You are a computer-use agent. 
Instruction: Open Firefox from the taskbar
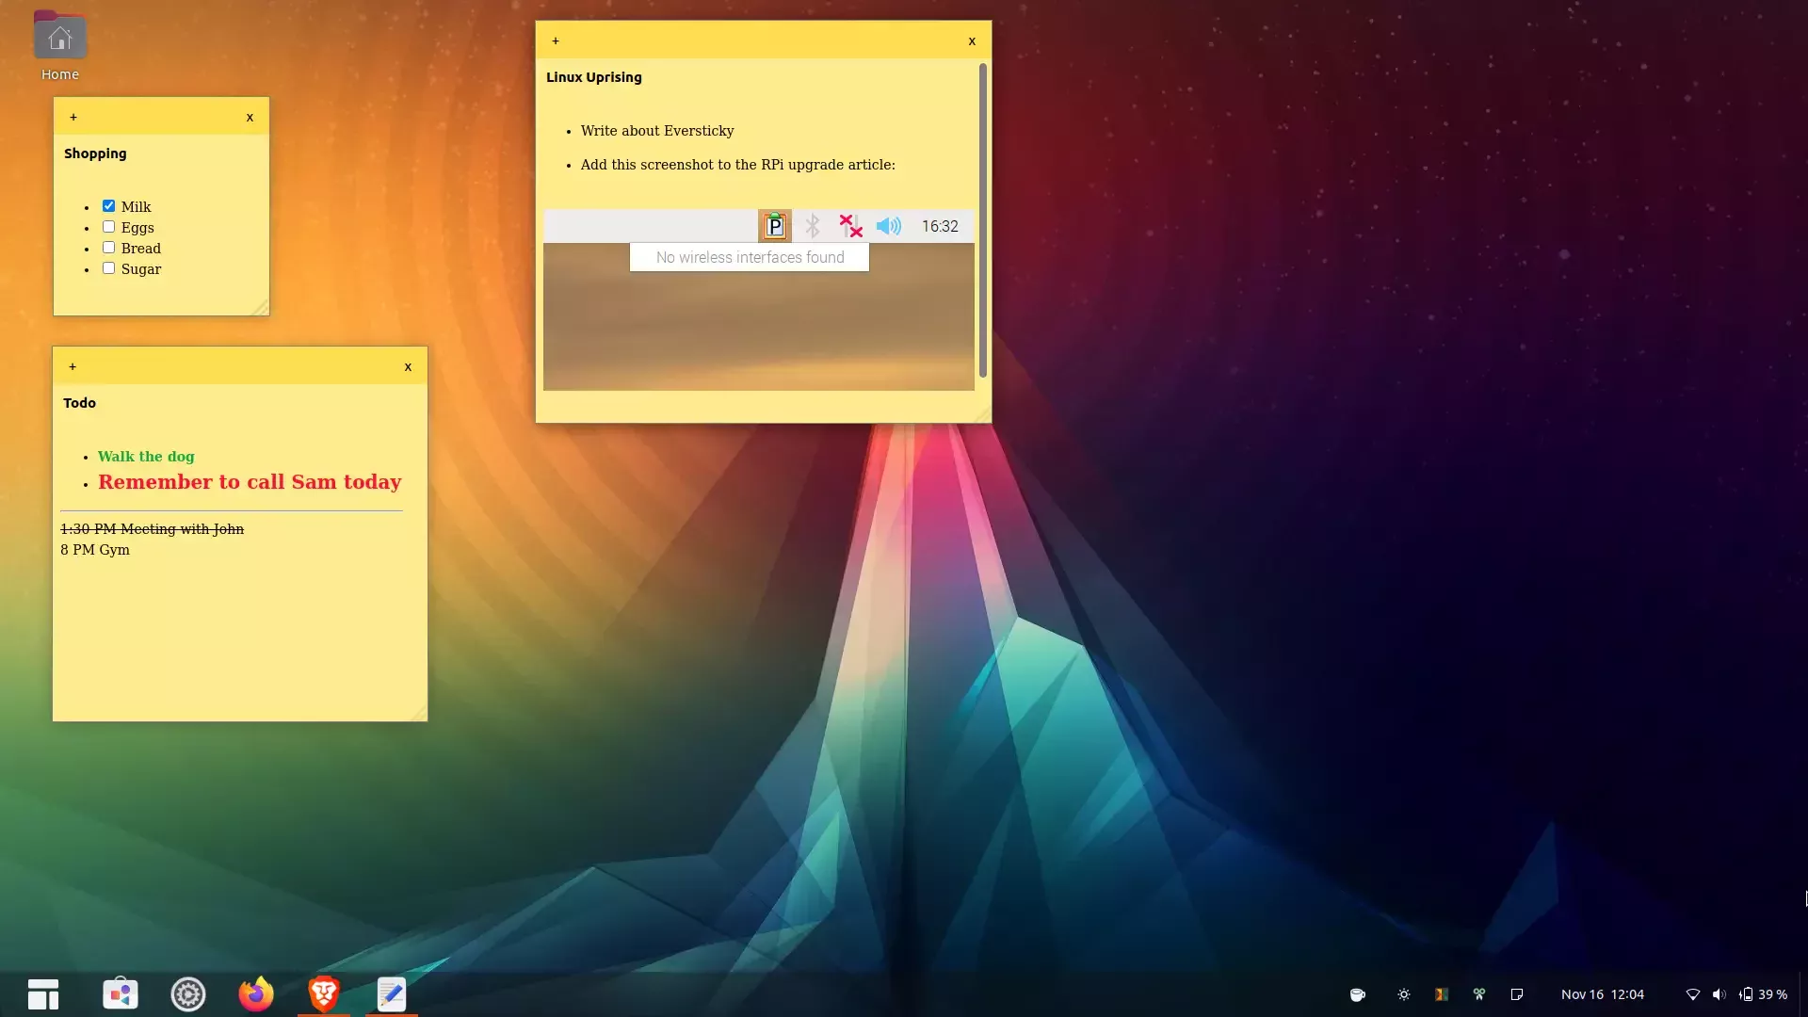click(255, 993)
